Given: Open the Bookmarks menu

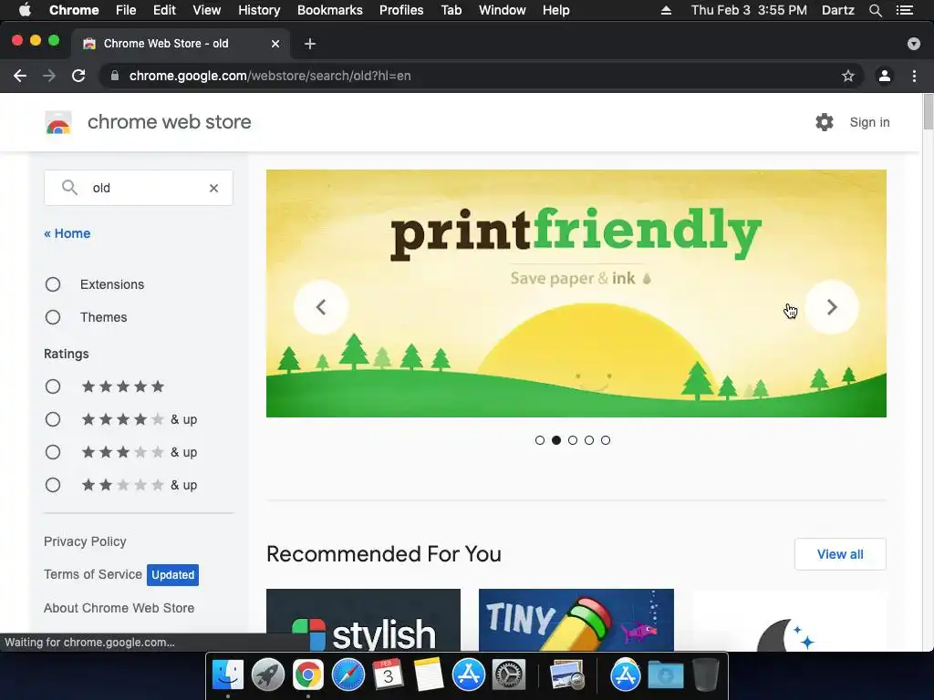Looking at the screenshot, I should [x=330, y=10].
